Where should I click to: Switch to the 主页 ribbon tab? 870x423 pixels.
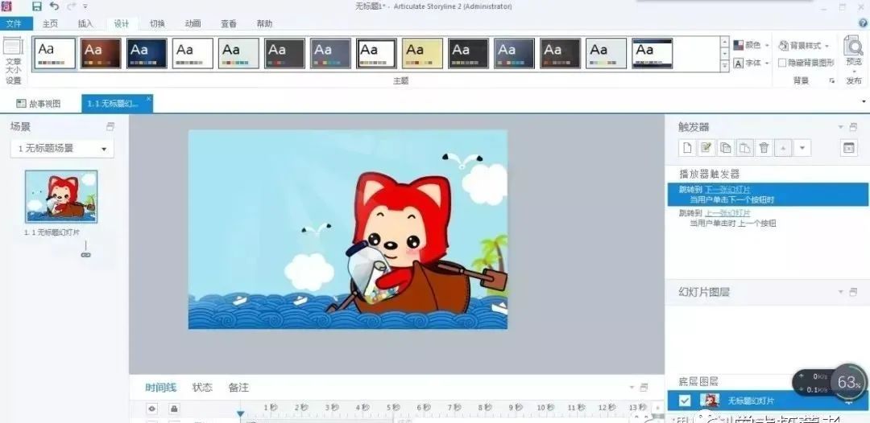pyautogui.click(x=50, y=24)
